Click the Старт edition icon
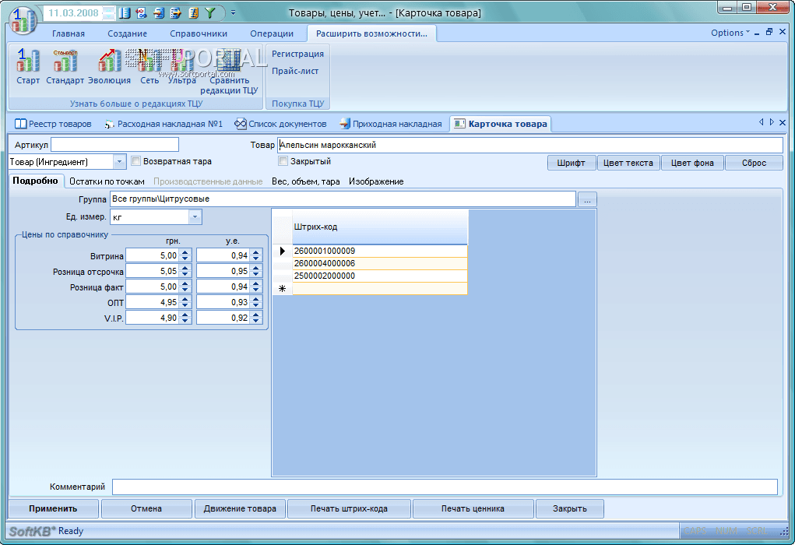The image size is (795, 545). [x=28, y=61]
